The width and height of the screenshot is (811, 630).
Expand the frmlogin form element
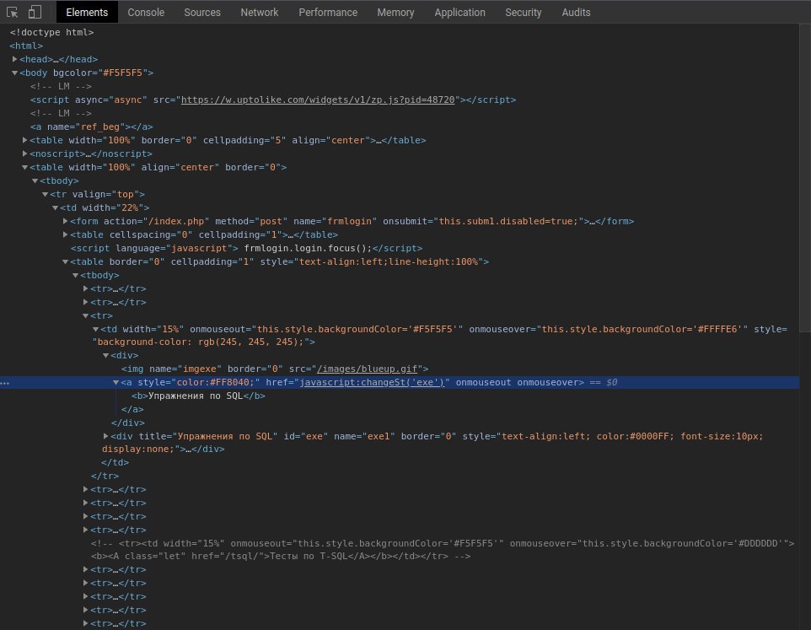pyautogui.click(x=66, y=221)
